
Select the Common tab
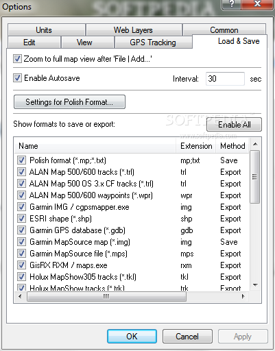click(224, 29)
